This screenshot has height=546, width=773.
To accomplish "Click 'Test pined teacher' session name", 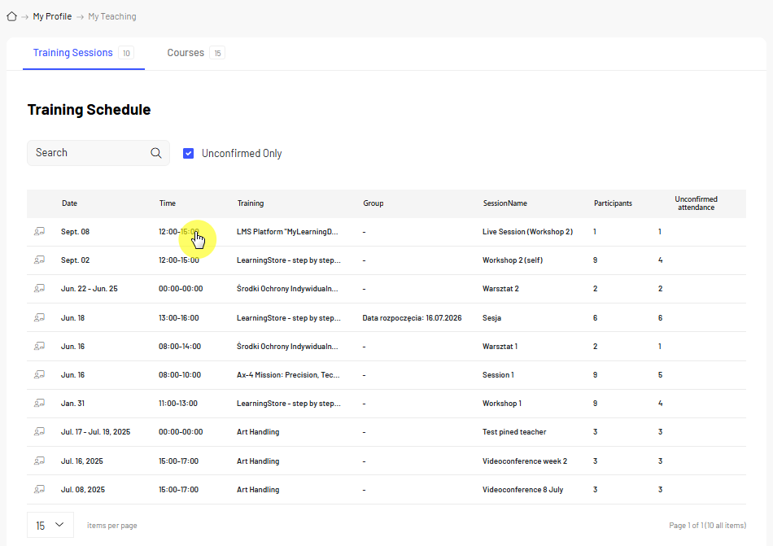I will (514, 432).
